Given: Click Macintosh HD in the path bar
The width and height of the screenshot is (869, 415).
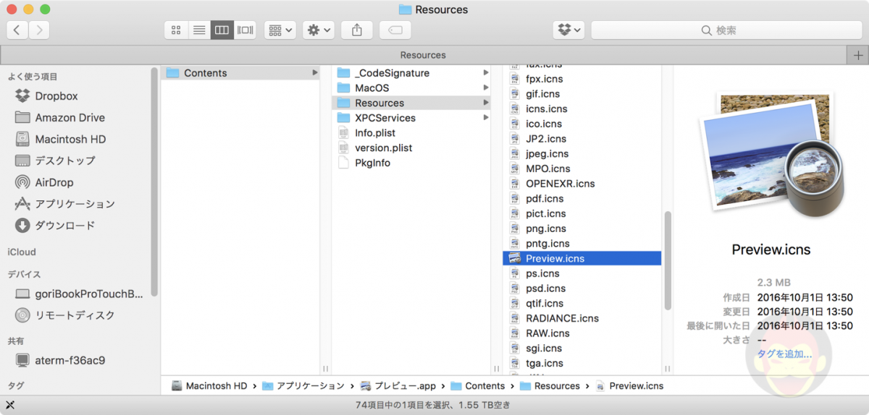Looking at the screenshot, I should point(210,386).
